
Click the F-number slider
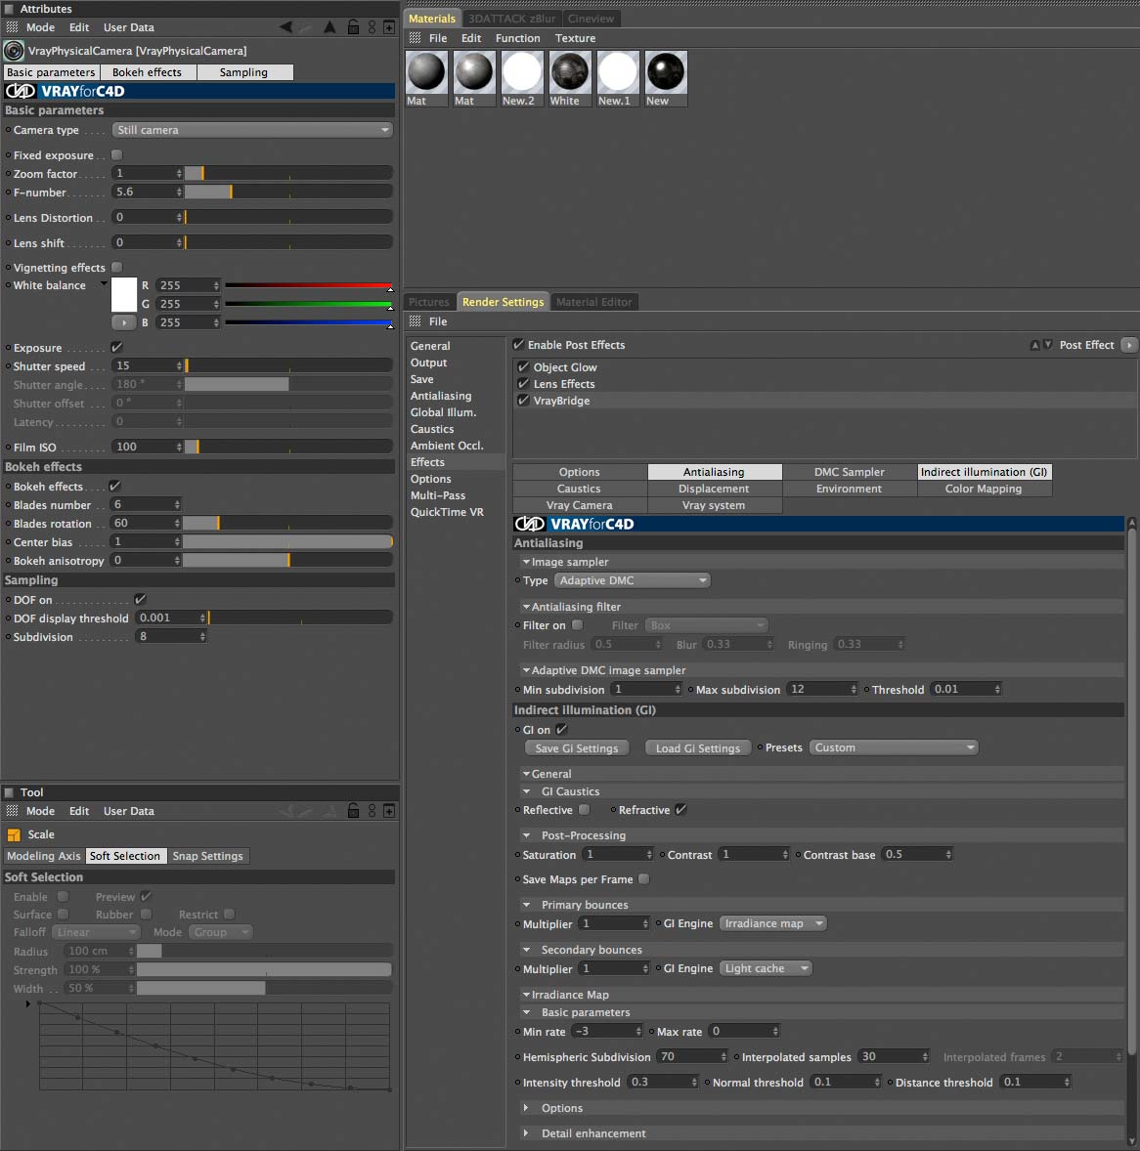coord(288,192)
